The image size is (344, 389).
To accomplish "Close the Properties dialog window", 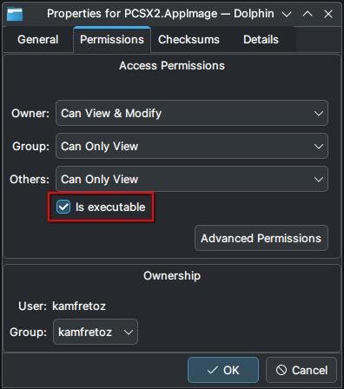I will (x=328, y=14).
